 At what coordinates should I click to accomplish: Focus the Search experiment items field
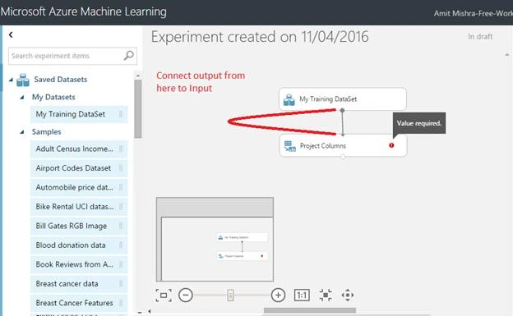click(x=72, y=56)
